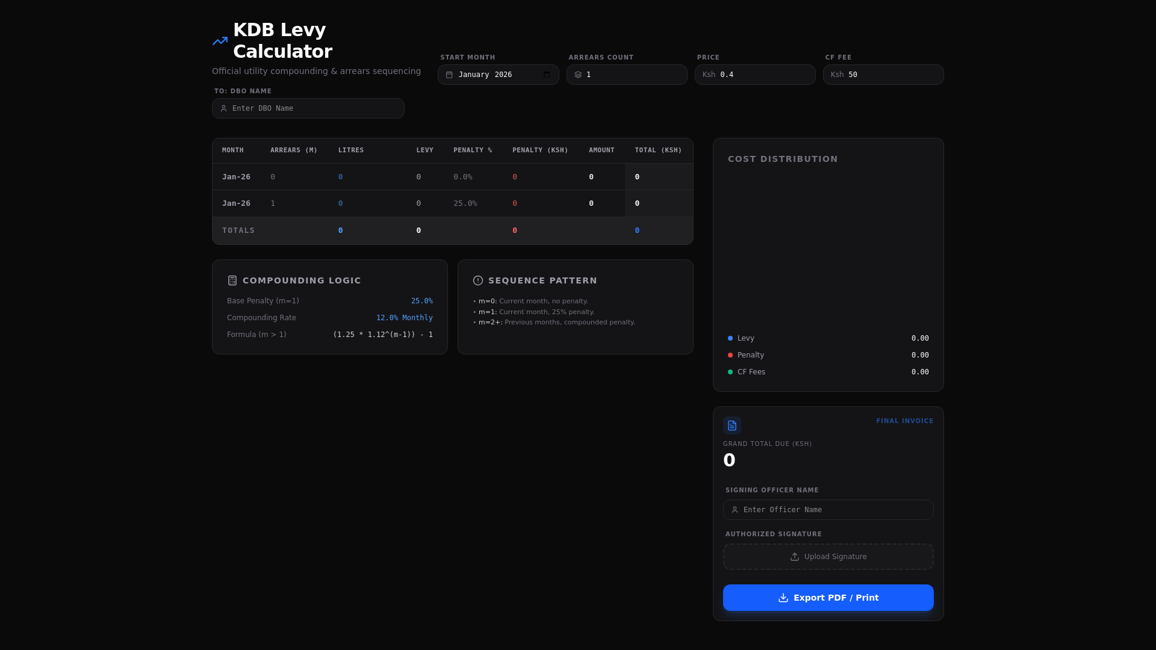Click the Amount column header
The image size is (1156, 650).
pyautogui.click(x=601, y=150)
